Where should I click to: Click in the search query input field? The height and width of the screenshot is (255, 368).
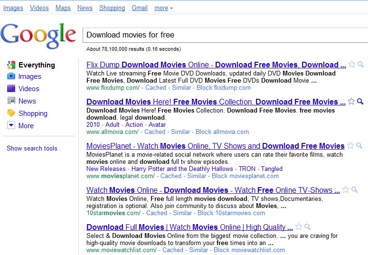click(225, 35)
